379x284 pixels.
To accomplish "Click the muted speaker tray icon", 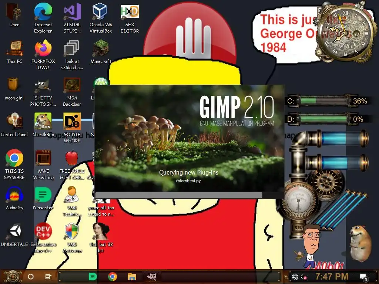I will click(303, 277).
